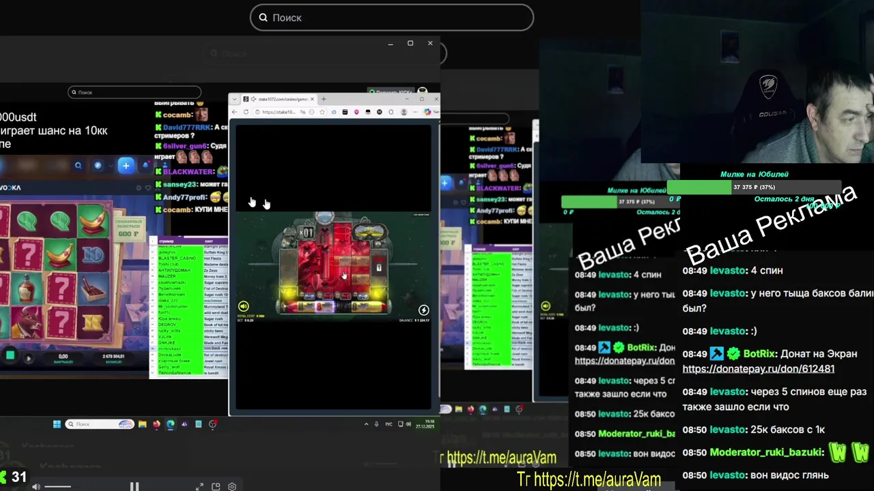This screenshot has width=874, height=491.
Task: Go back in the Stake browser window
Action: [x=235, y=112]
